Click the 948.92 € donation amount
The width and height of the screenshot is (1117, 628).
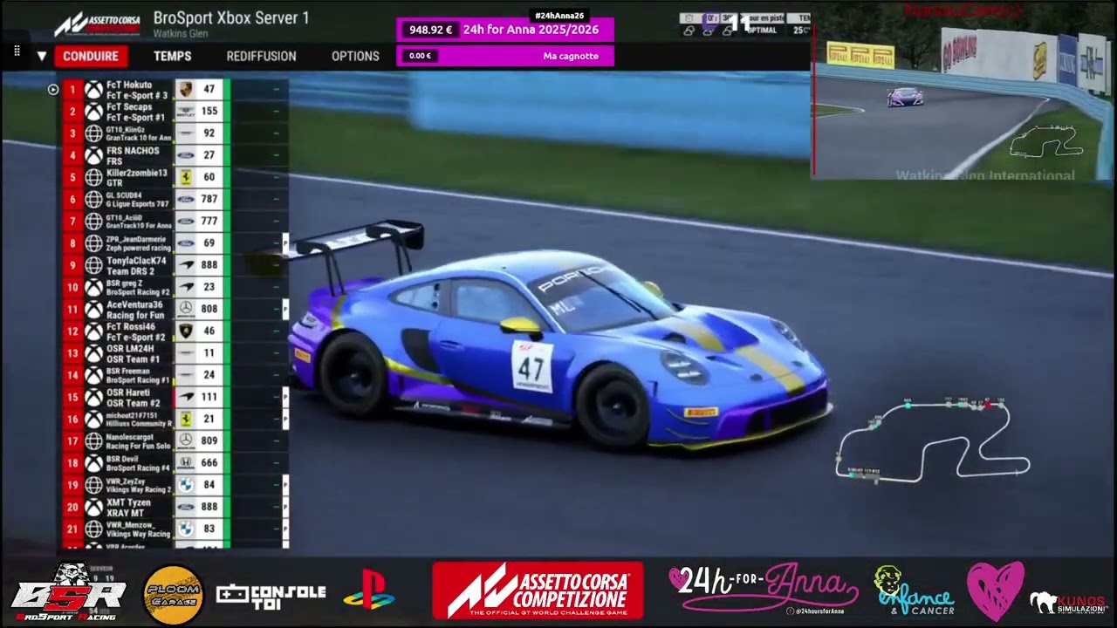pyautogui.click(x=431, y=30)
